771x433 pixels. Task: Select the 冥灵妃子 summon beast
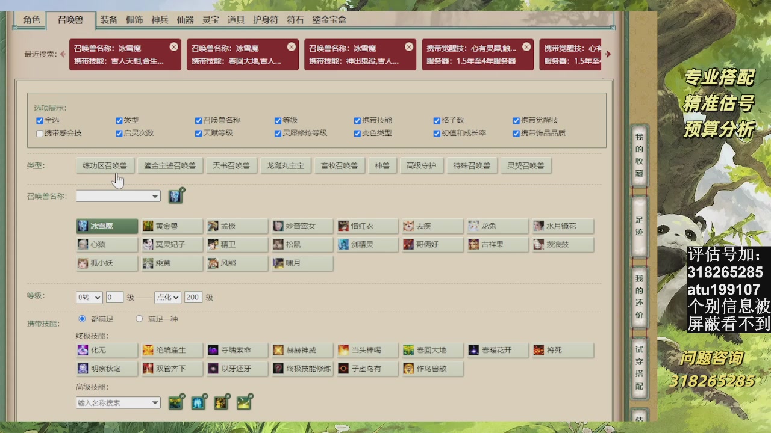(x=172, y=245)
